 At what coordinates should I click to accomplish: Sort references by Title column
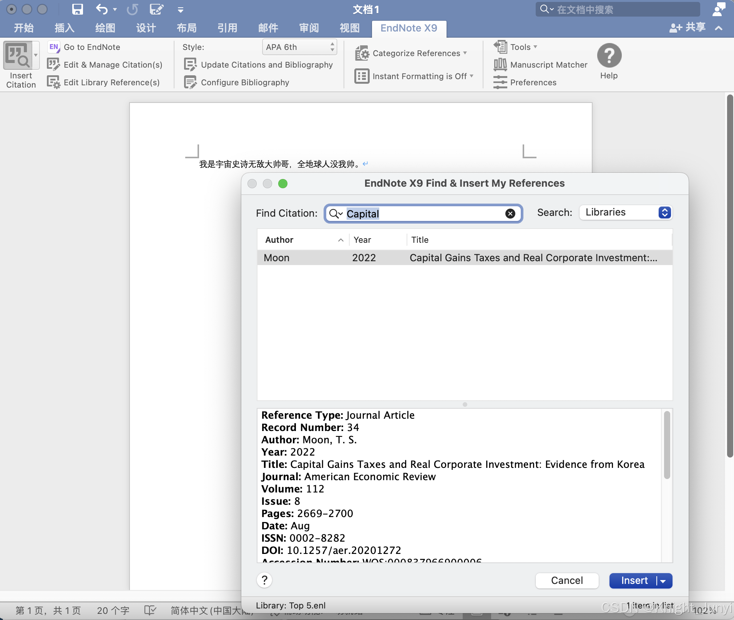540,240
